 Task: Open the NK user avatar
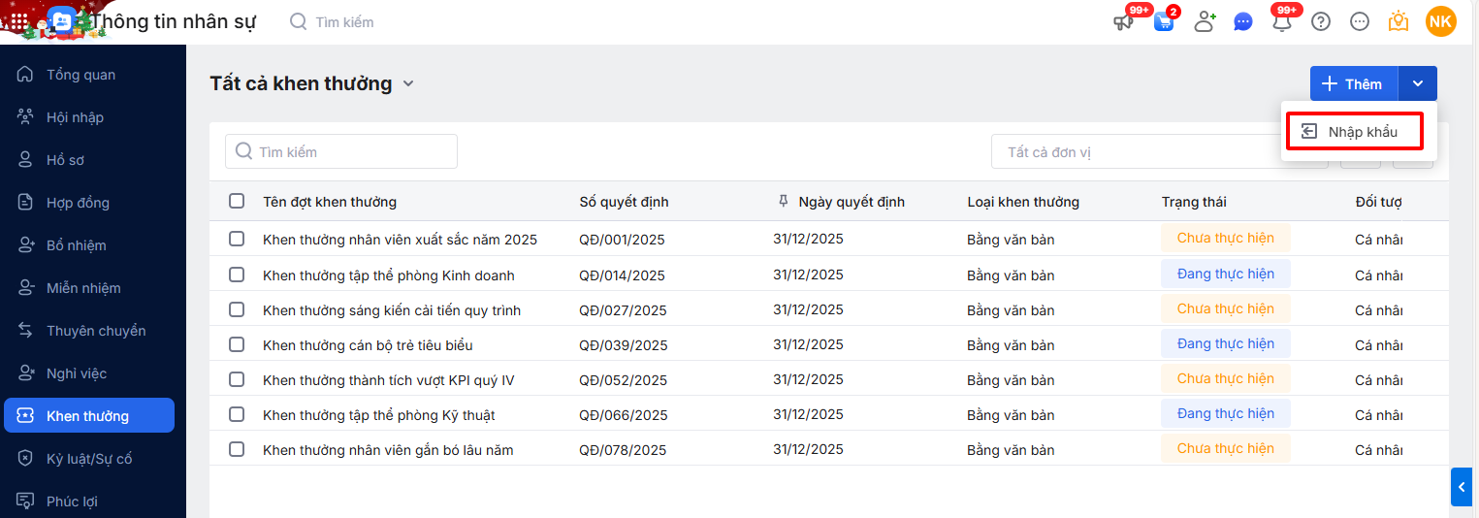(x=1440, y=21)
